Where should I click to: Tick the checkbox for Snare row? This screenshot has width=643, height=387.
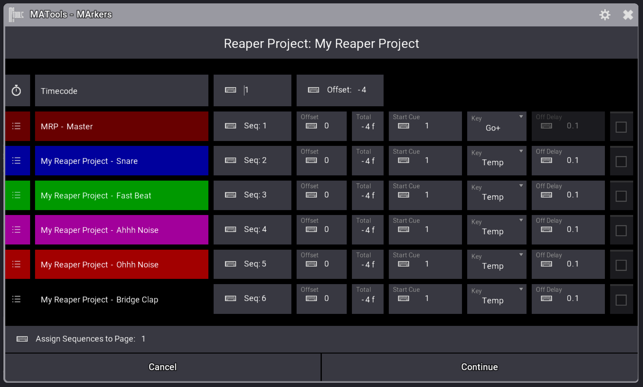[x=621, y=162]
